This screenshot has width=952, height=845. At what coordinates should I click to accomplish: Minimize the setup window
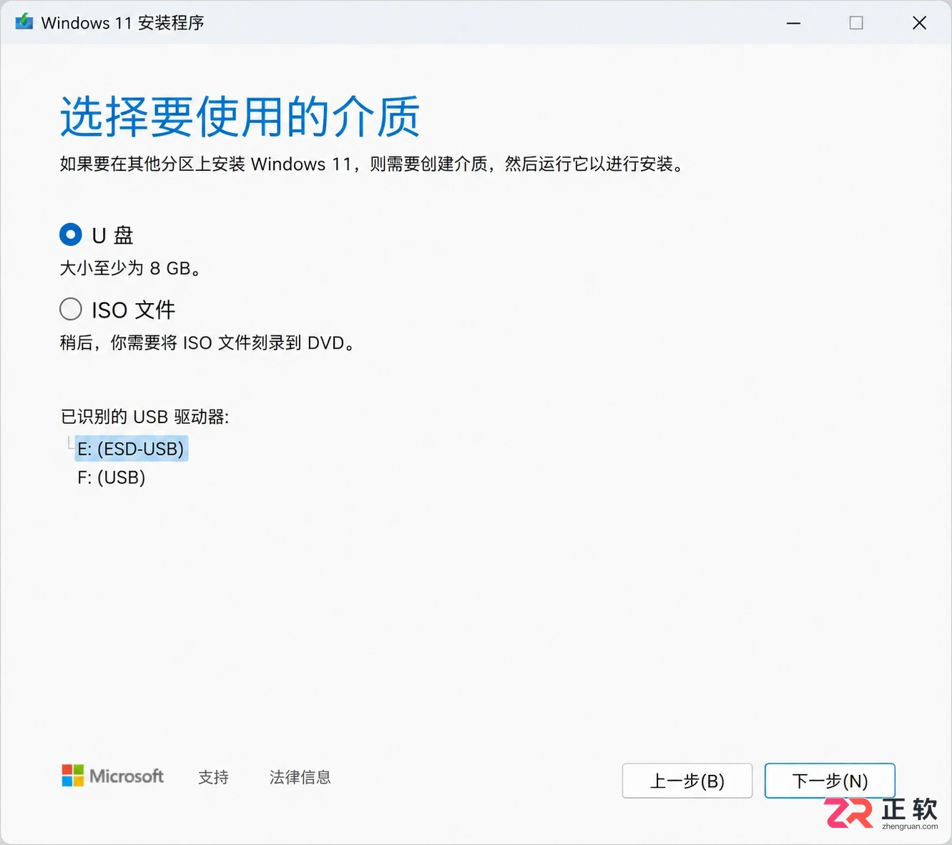coord(793,23)
